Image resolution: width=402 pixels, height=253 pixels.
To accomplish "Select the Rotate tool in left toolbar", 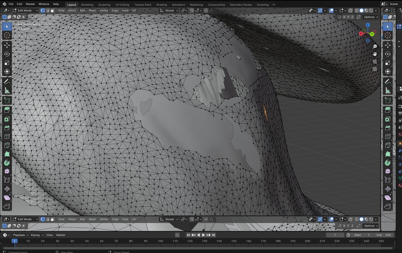I will tap(7, 54).
